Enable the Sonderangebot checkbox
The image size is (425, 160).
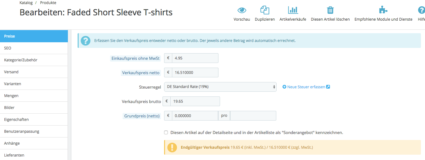166,132
